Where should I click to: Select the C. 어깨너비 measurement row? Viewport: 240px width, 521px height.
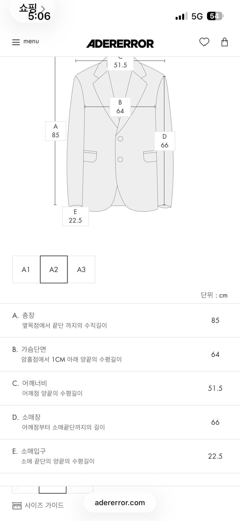click(120, 388)
